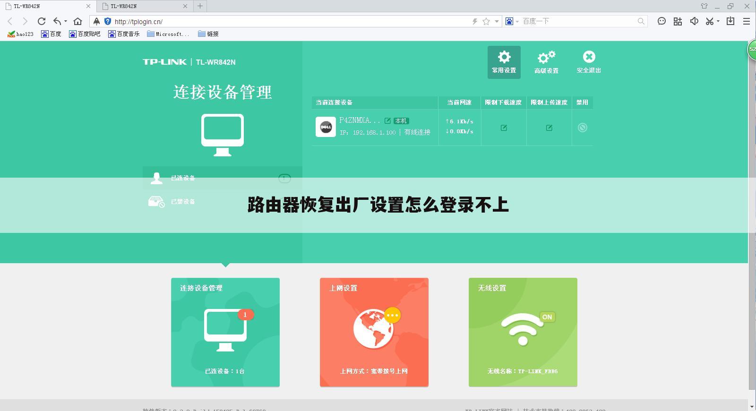
Task: Click the disable-device icon in 禁用 column
Action: (583, 128)
